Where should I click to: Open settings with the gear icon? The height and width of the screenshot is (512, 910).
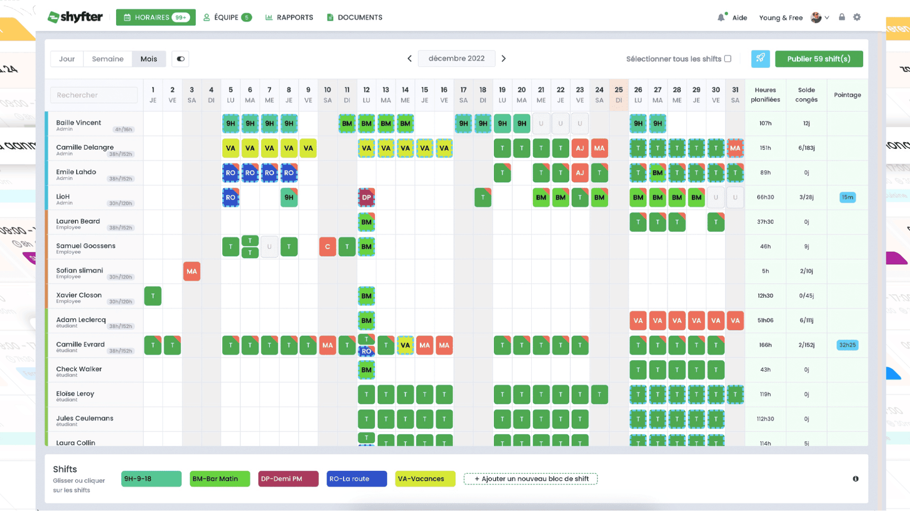[x=857, y=17]
